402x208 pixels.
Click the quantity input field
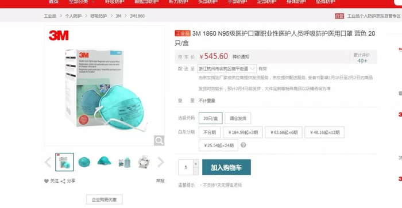pyautogui.click(x=186, y=167)
